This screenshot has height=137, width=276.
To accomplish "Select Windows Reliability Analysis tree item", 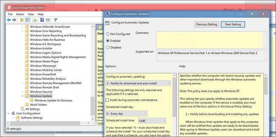I will click(x=48, y=79).
